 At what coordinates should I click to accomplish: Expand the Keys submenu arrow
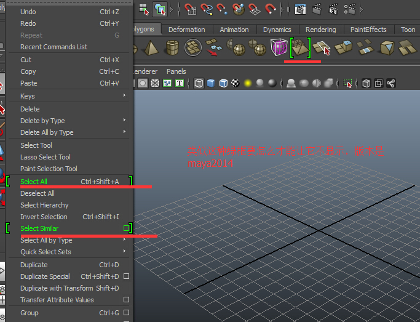tap(124, 95)
